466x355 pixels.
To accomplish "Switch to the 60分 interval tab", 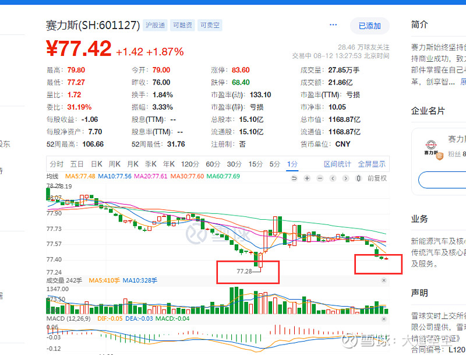I will [213, 164].
